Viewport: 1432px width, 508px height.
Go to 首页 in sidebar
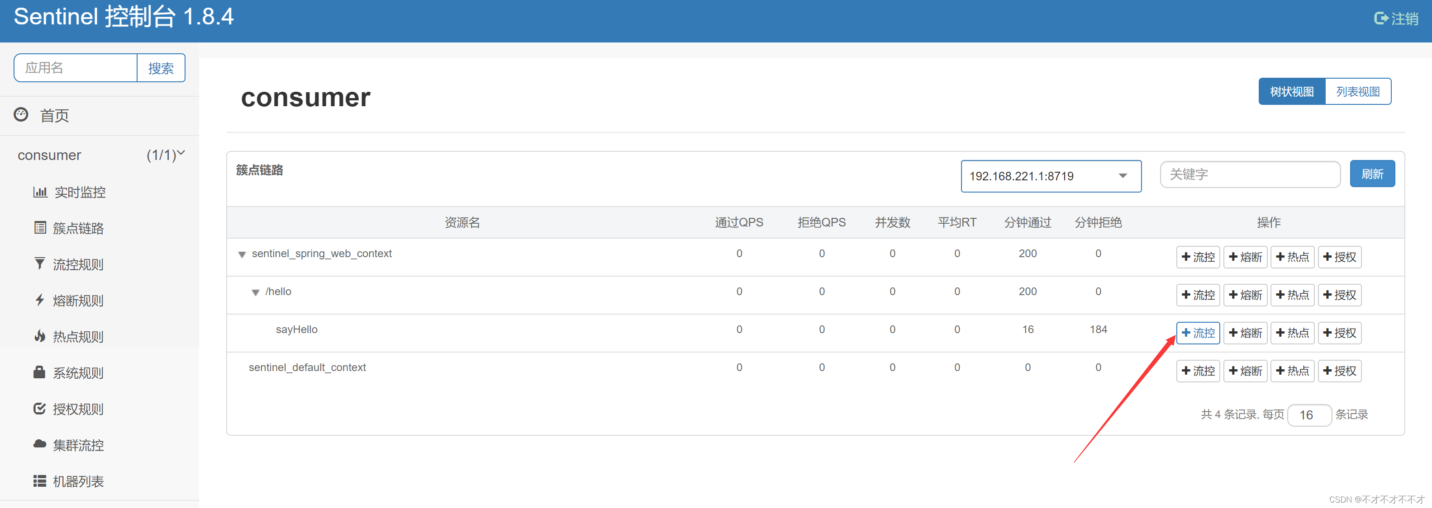[54, 116]
